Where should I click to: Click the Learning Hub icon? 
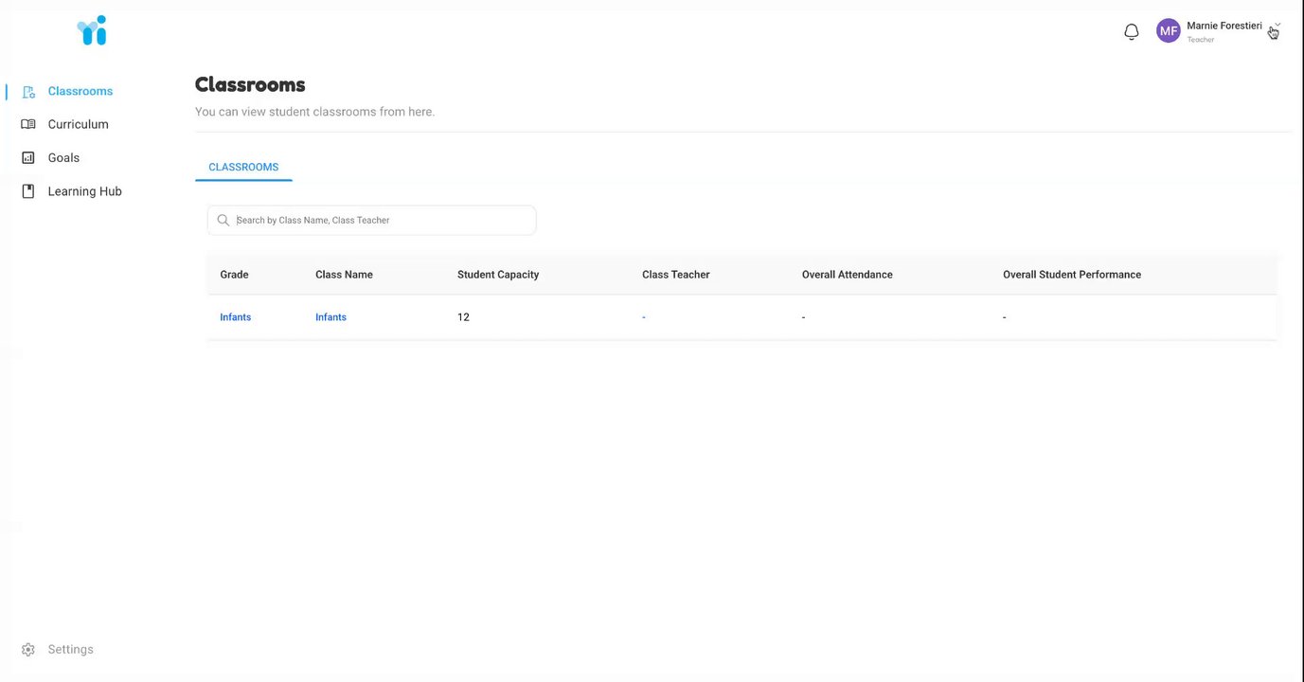(28, 191)
